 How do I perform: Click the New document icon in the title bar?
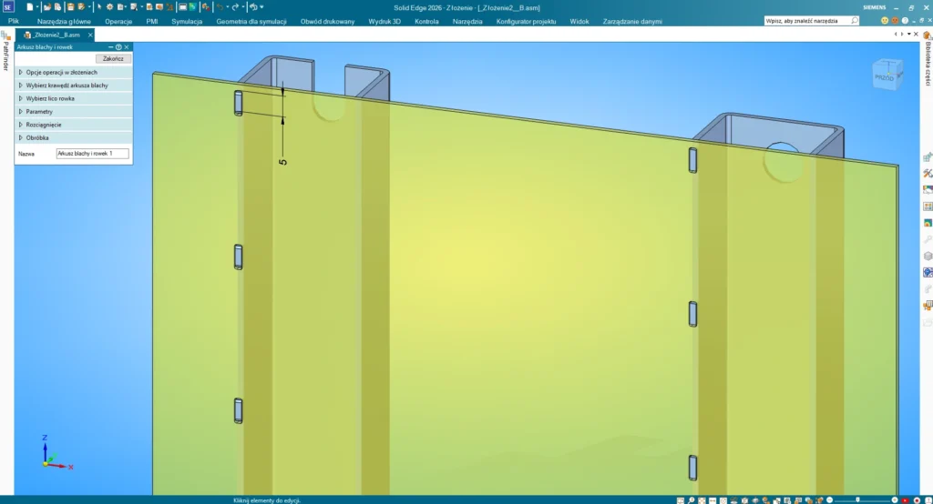click(30, 7)
